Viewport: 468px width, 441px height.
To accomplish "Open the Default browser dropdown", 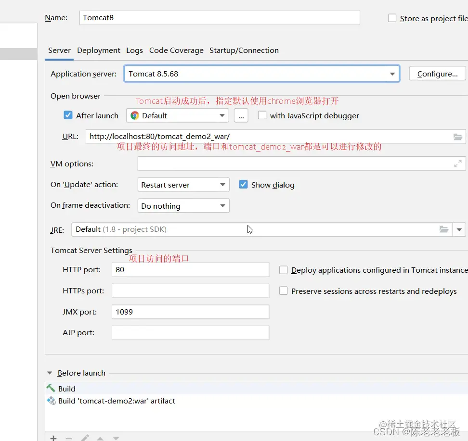I will tap(178, 115).
